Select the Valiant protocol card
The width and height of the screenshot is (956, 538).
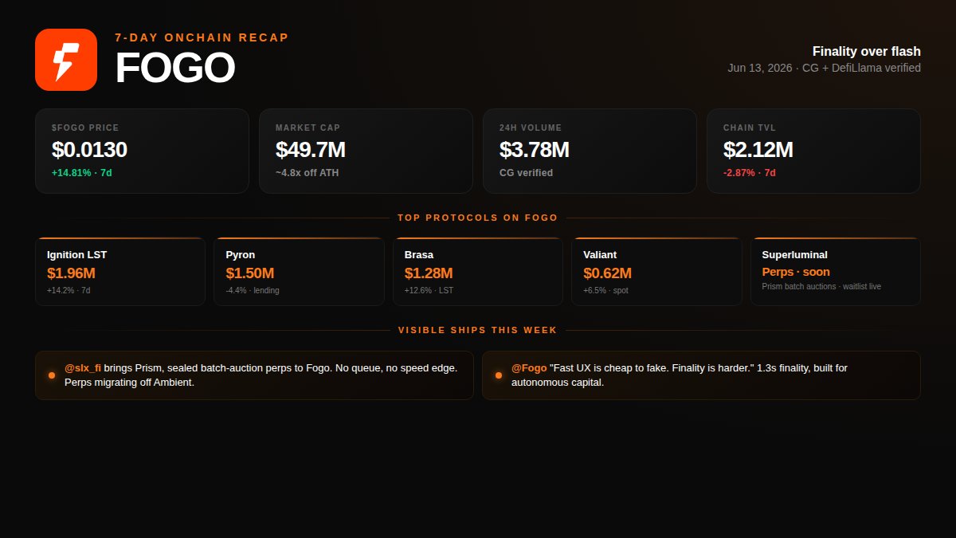pyautogui.click(x=656, y=272)
